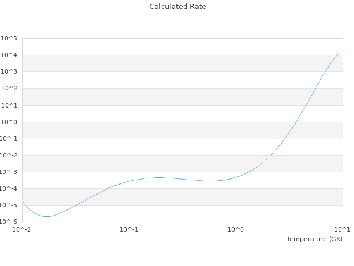354x266 pixels.
Task: Click the 10^-2 y-axis tick label
Action: tap(9, 155)
